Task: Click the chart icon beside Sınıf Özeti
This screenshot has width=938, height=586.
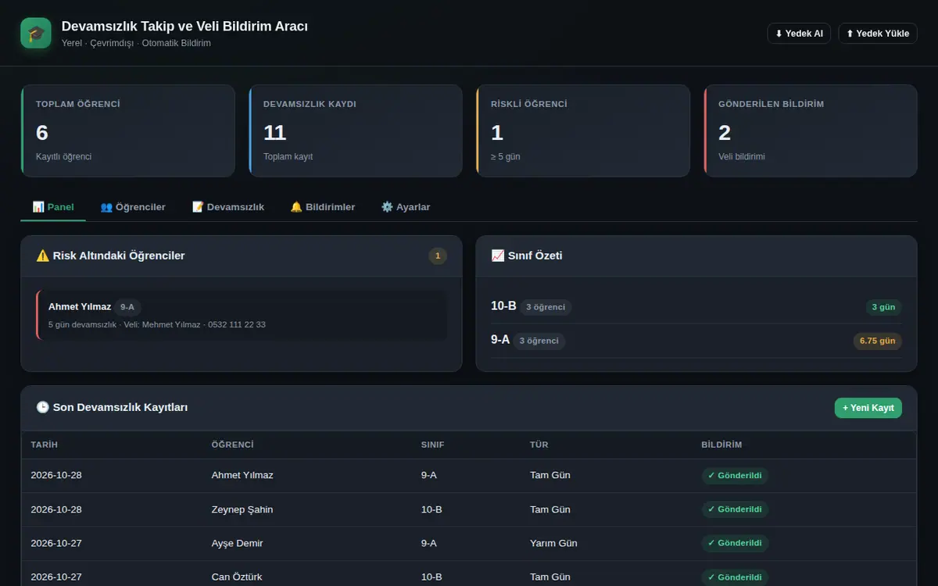Action: click(x=498, y=255)
